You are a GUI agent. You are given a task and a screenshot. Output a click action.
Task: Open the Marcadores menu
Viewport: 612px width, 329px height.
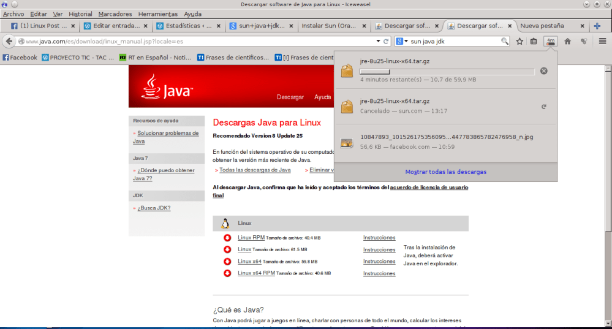tap(115, 14)
